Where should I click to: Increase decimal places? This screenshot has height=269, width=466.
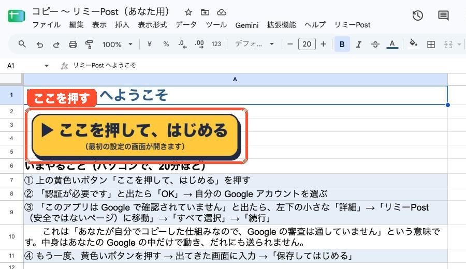pyautogui.click(x=199, y=44)
